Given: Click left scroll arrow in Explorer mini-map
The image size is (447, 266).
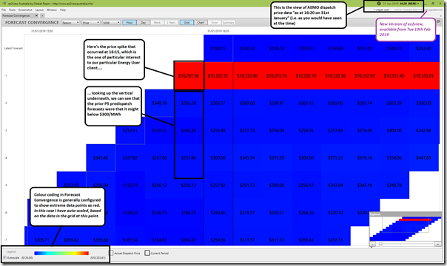Looking at the screenshot, I should pos(372,244).
